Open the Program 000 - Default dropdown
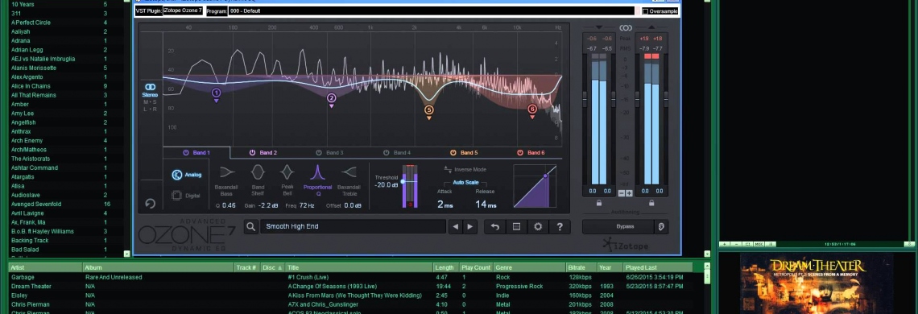This screenshot has width=918, height=314. click(x=432, y=11)
